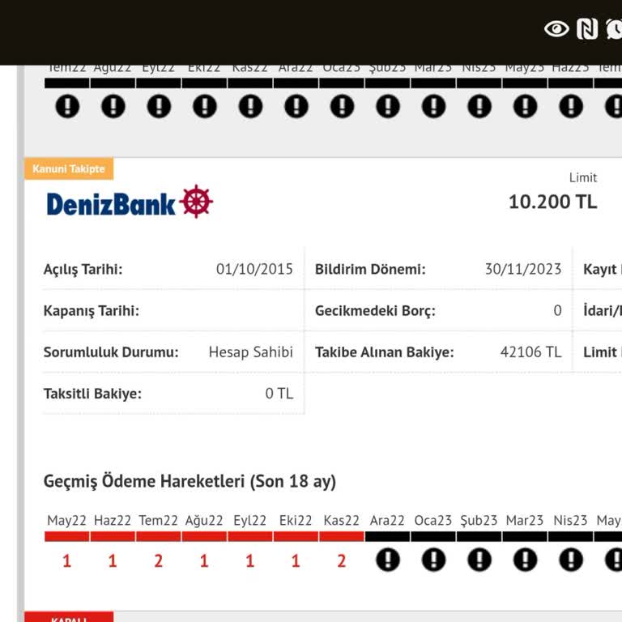622x622 pixels.
Task: Click warning icon under Nis23 in DenizBank history
Action: coord(571,560)
